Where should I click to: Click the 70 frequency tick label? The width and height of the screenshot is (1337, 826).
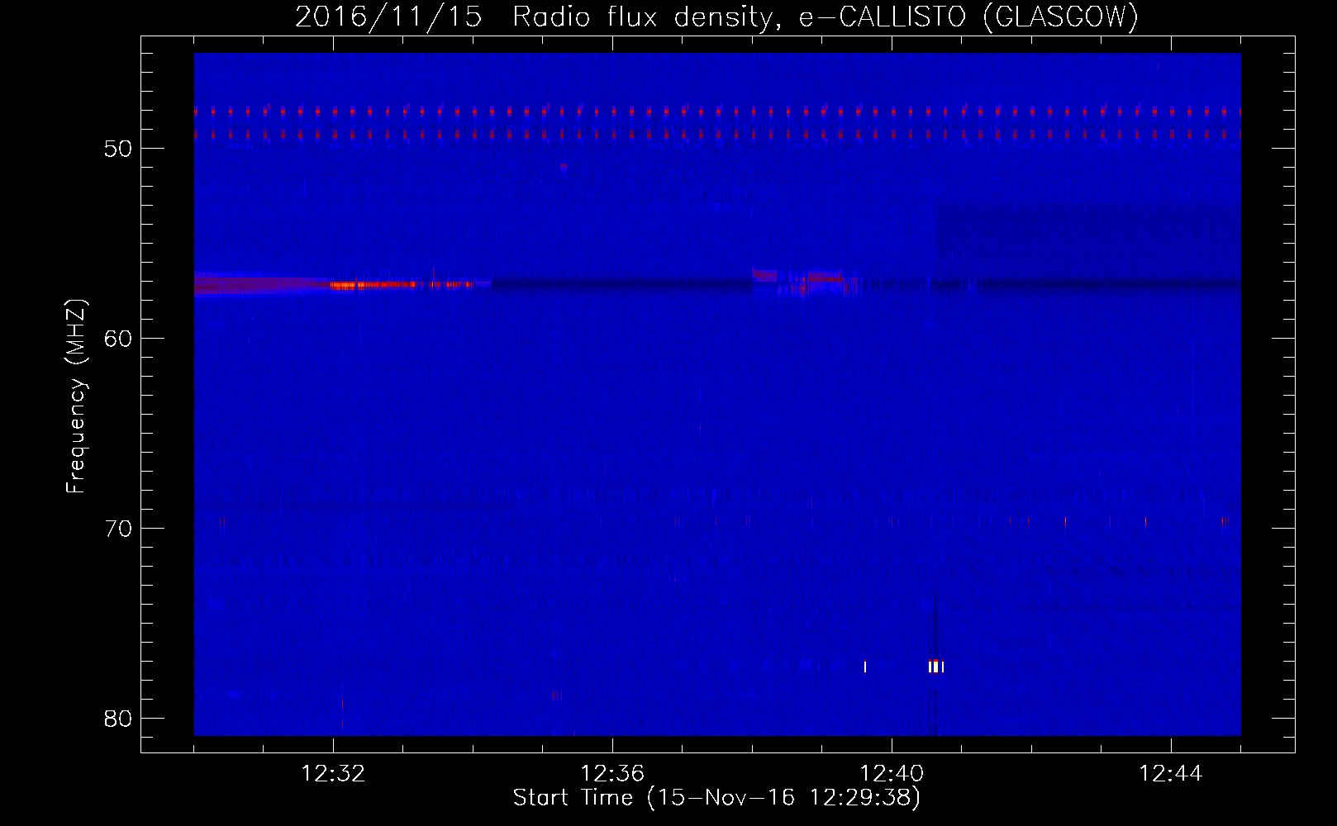tap(118, 529)
